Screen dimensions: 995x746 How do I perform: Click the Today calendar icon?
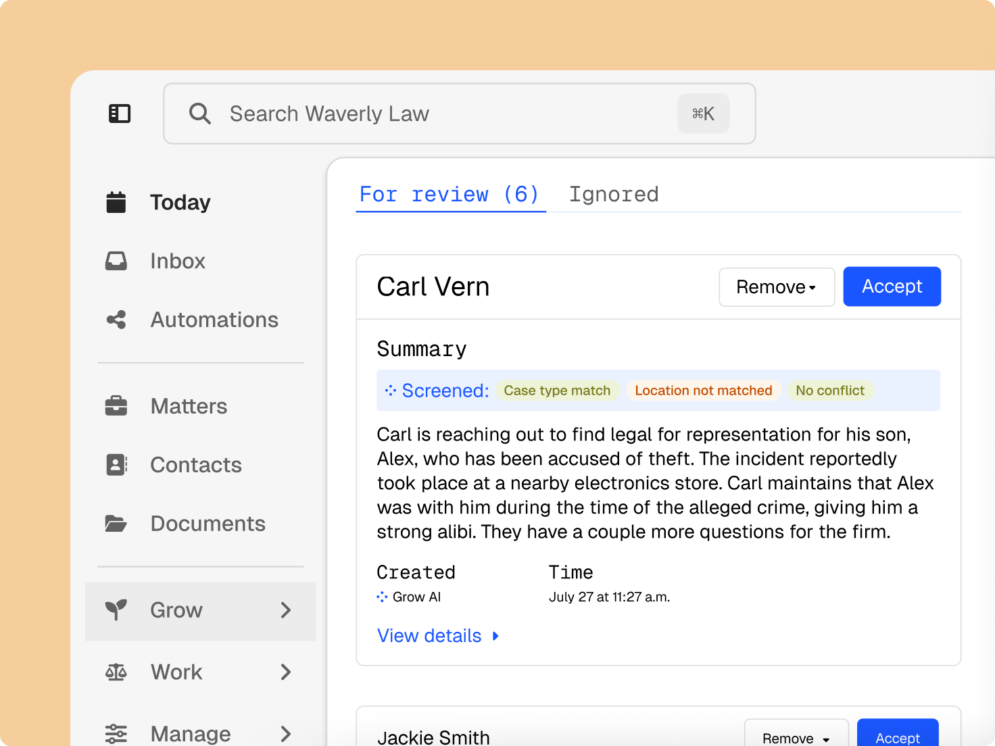[116, 202]
